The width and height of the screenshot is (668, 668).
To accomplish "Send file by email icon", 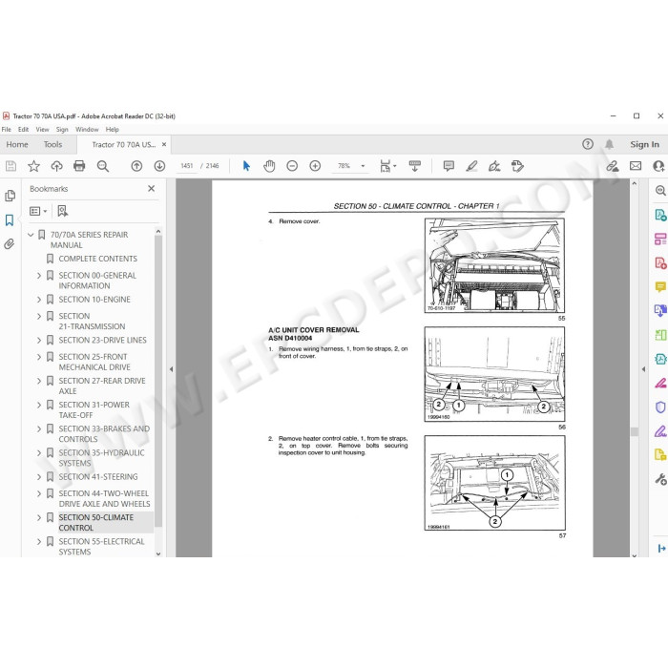I will tap(636, 166).
